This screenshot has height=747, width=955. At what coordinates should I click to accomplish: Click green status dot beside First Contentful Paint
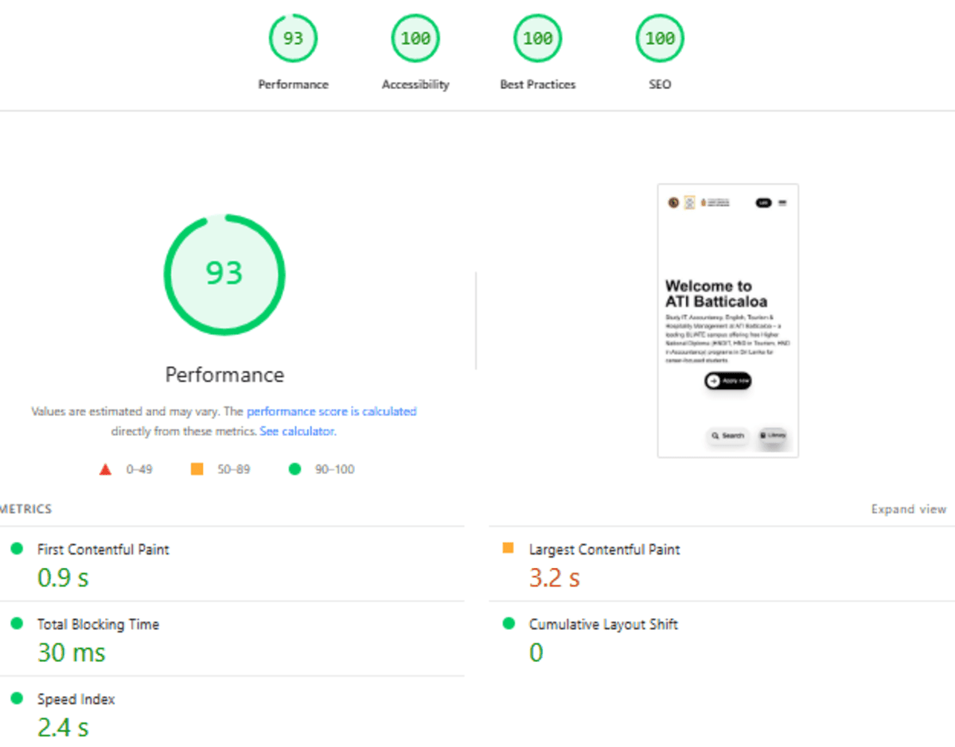click(x=17, y=549)
